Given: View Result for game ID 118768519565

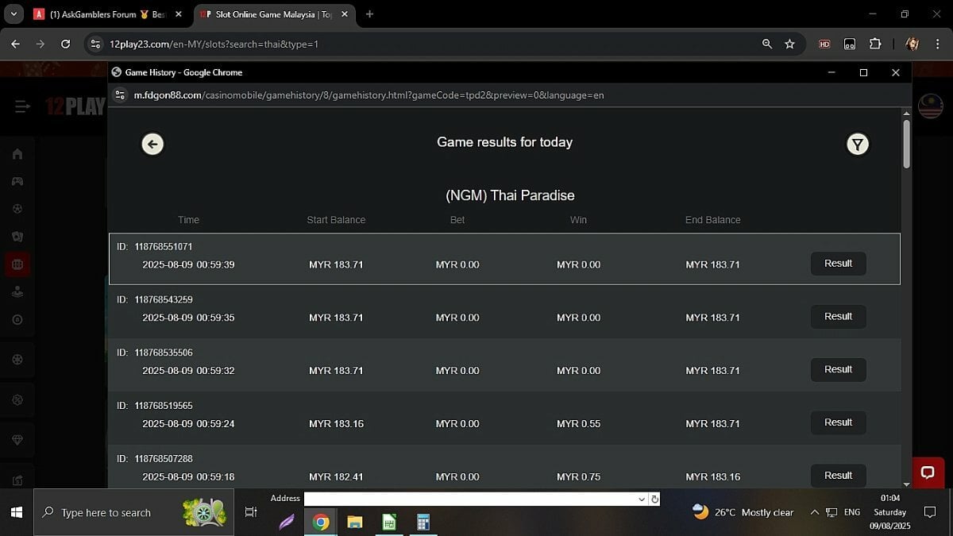Looking at the screenshot, I should (x=838, y=422).
